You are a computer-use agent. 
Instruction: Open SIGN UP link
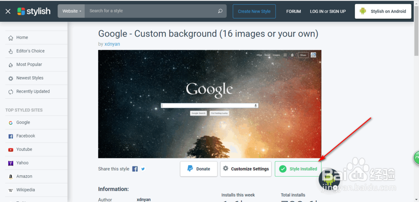click(337, 11)
